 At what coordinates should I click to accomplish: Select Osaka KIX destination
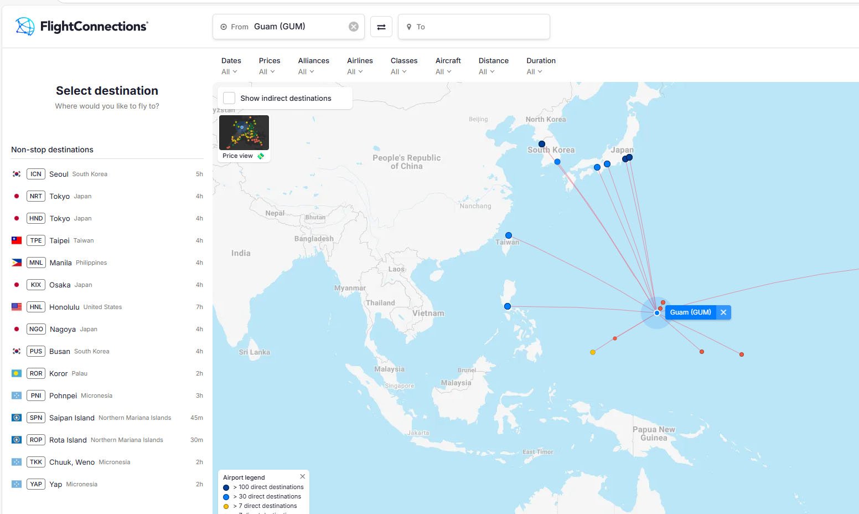107,285
